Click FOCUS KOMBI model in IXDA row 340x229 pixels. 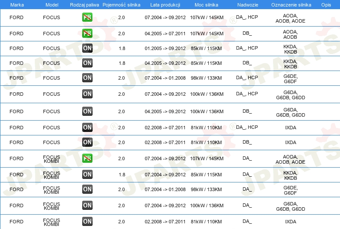coord(51,222)
